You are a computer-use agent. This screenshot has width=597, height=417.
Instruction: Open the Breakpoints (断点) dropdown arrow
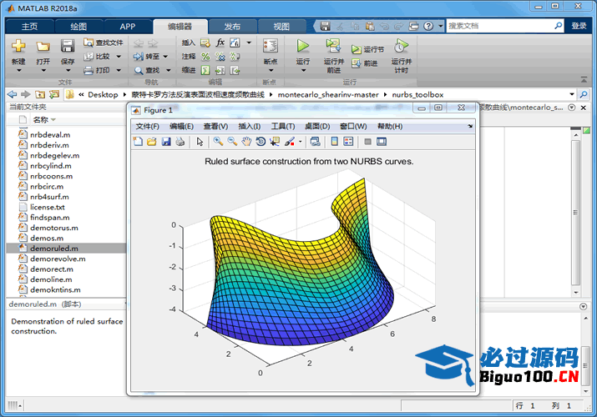coord(271,70)
